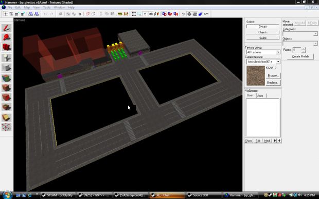Click the Objects select button
The width and height of the screenshot is (319, 199).
[x=262, y=32]
